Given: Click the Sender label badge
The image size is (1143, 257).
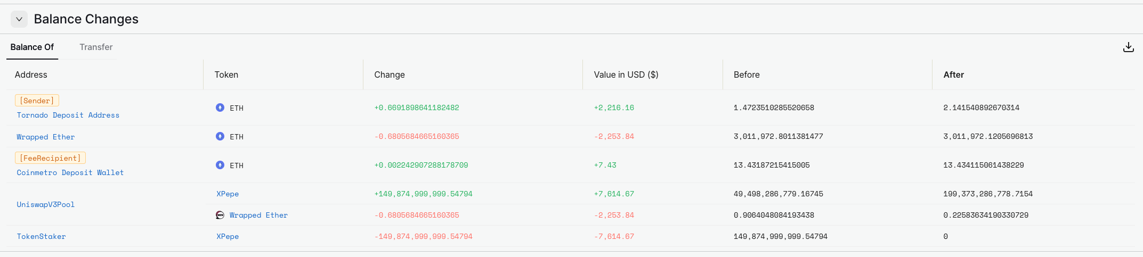Looking at the screenshot, I should click(x=37, y=101).
